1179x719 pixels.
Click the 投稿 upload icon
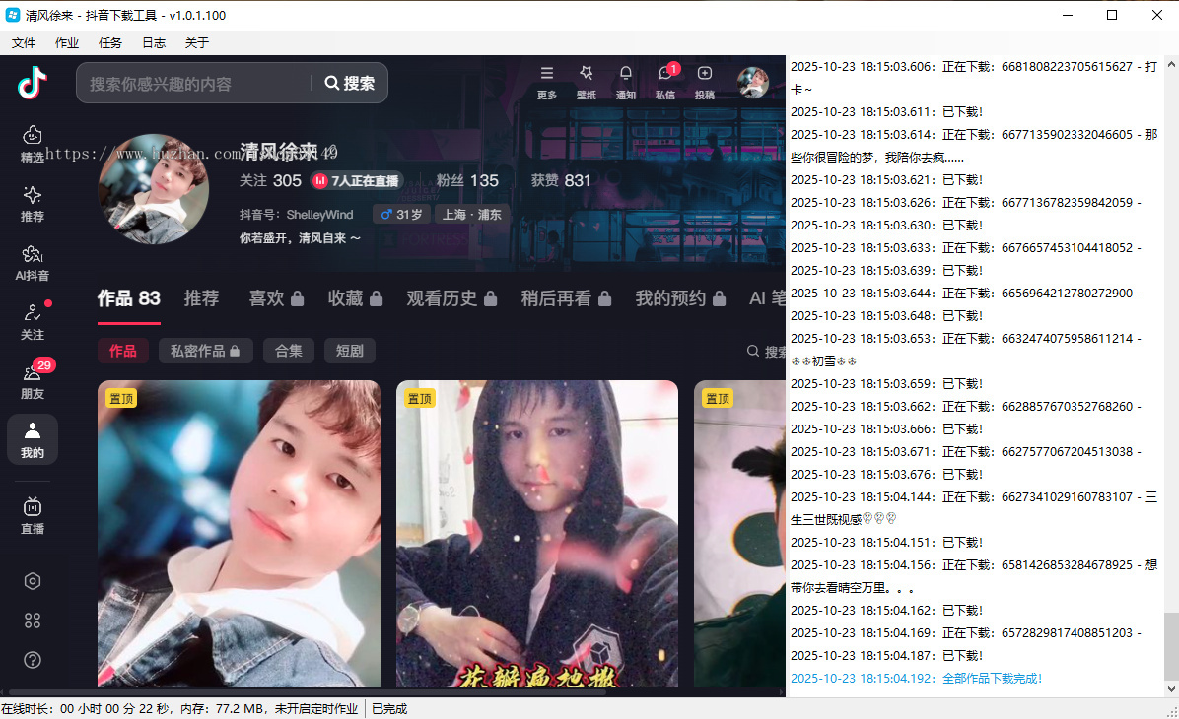click(x=705, y=82)
